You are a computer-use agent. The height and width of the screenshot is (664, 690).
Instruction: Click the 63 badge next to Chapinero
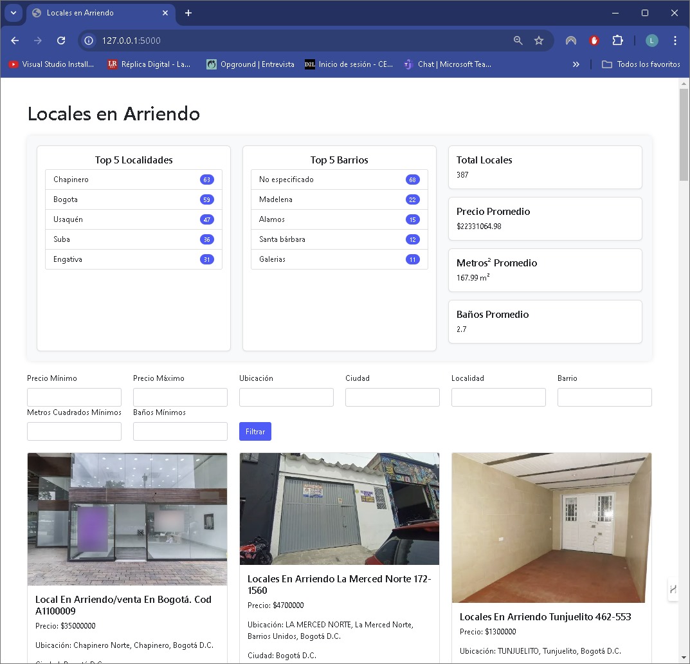pyautogui.click(x=207, y=180)
